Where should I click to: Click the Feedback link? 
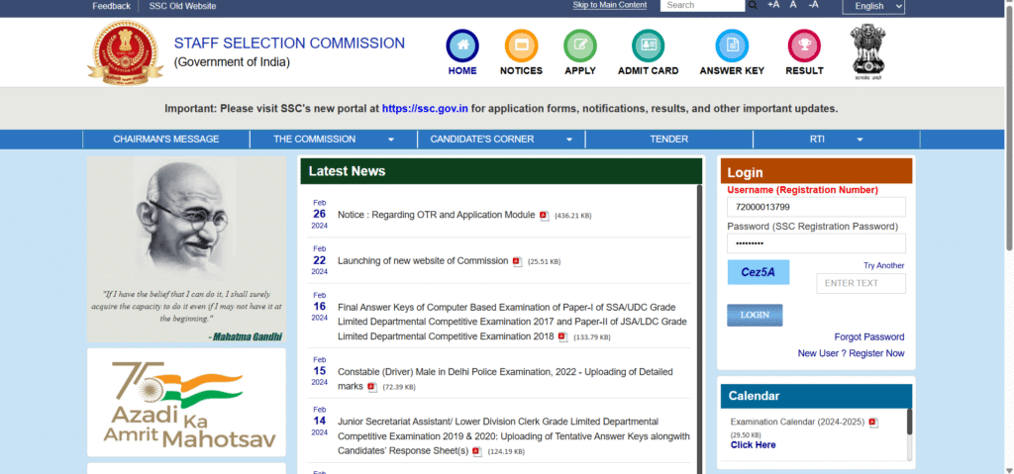(x=111, y=6)
